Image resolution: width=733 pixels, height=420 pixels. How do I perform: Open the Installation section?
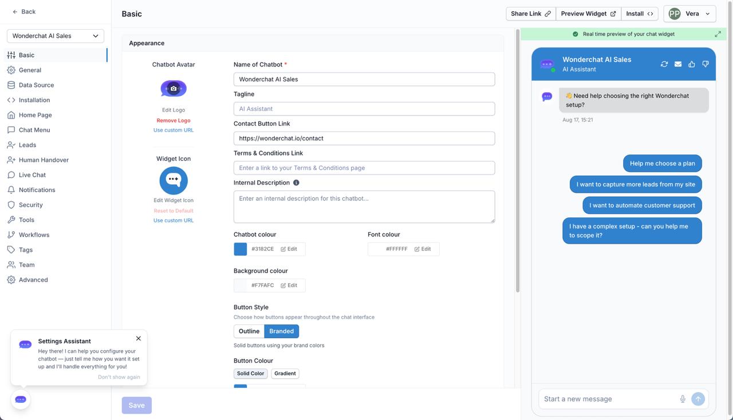point(55,100)
